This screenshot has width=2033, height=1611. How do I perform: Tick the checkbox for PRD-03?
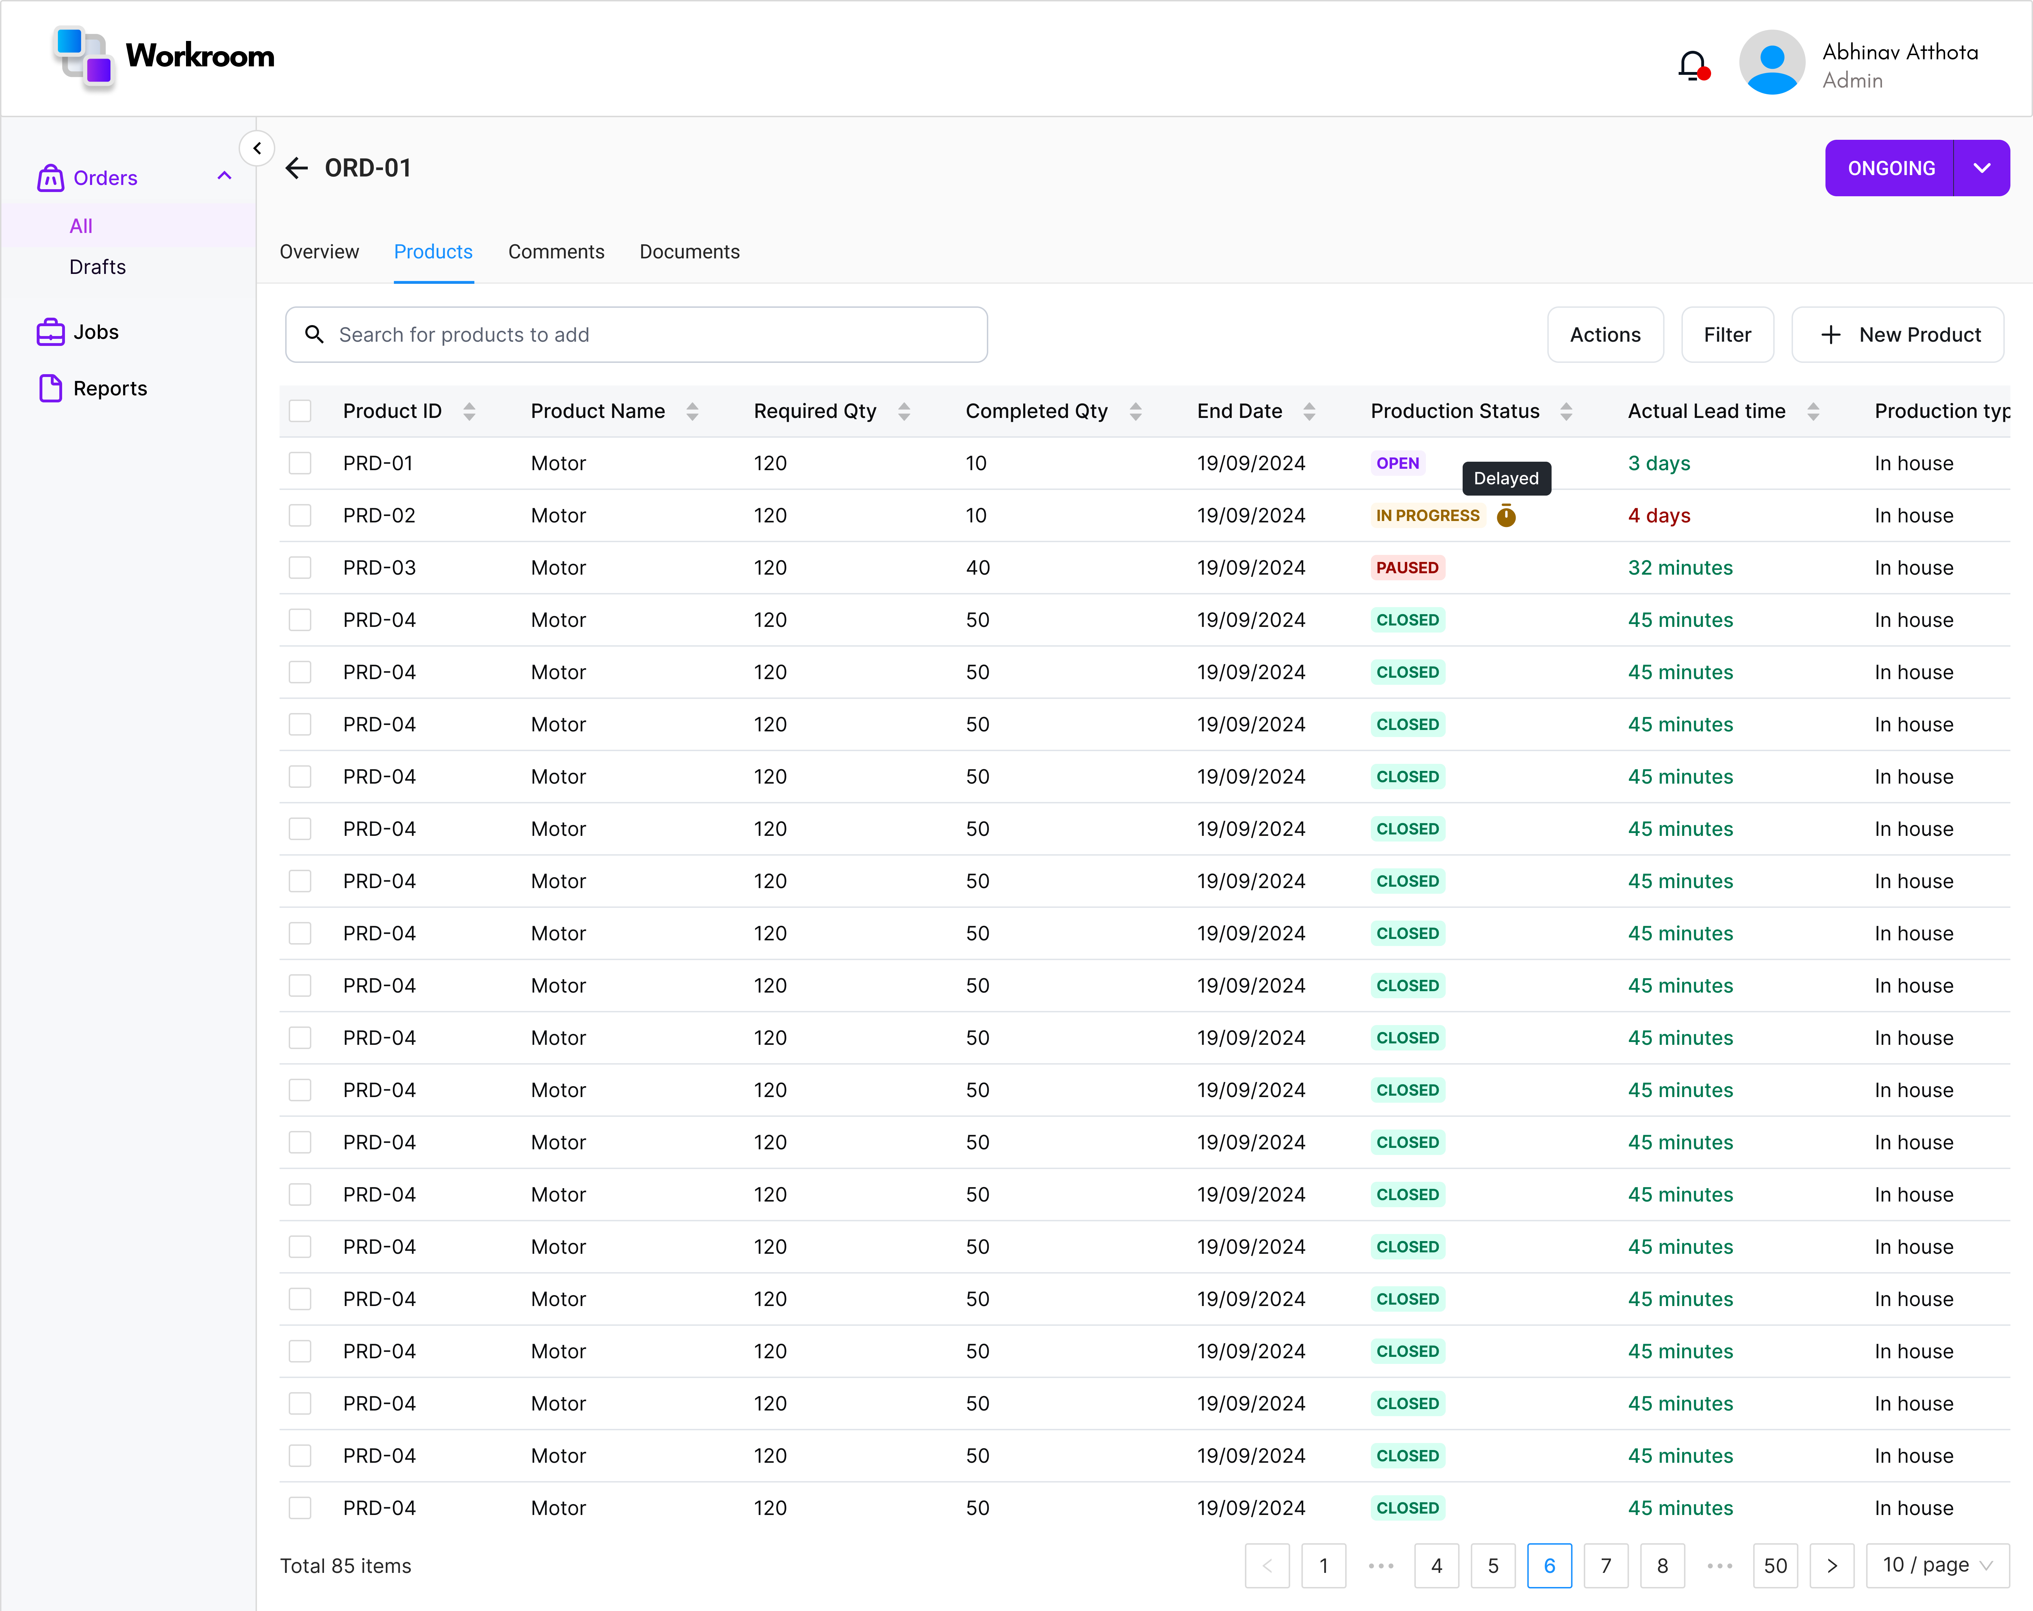[x=300, y=568]
